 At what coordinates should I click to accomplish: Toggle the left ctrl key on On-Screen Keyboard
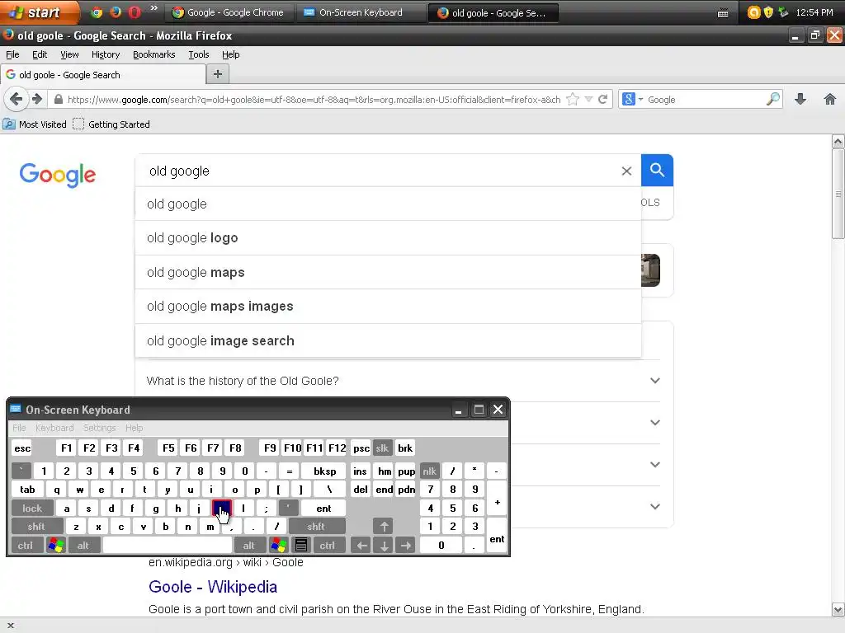26,546
